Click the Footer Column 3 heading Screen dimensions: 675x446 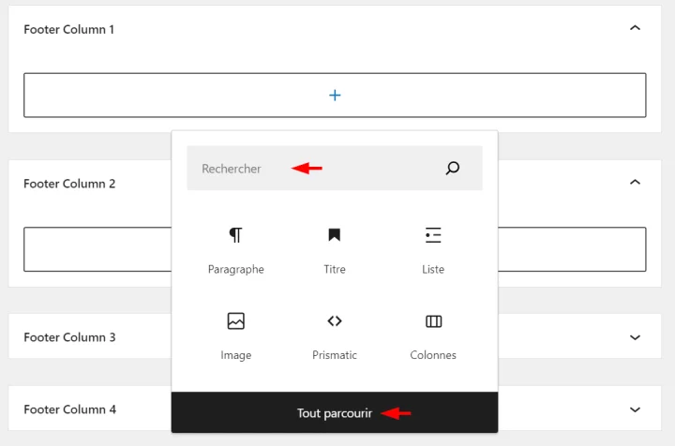tap(69, 337)
